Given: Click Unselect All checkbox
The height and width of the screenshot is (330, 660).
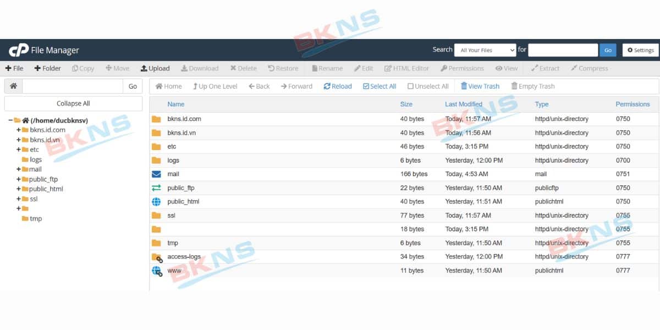Looking at the screenshot, I should 428,86.
